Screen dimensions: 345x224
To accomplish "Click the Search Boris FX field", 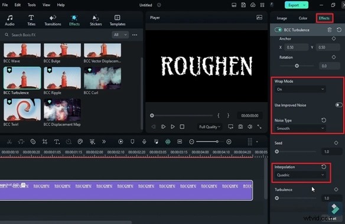I will (57, 35).
